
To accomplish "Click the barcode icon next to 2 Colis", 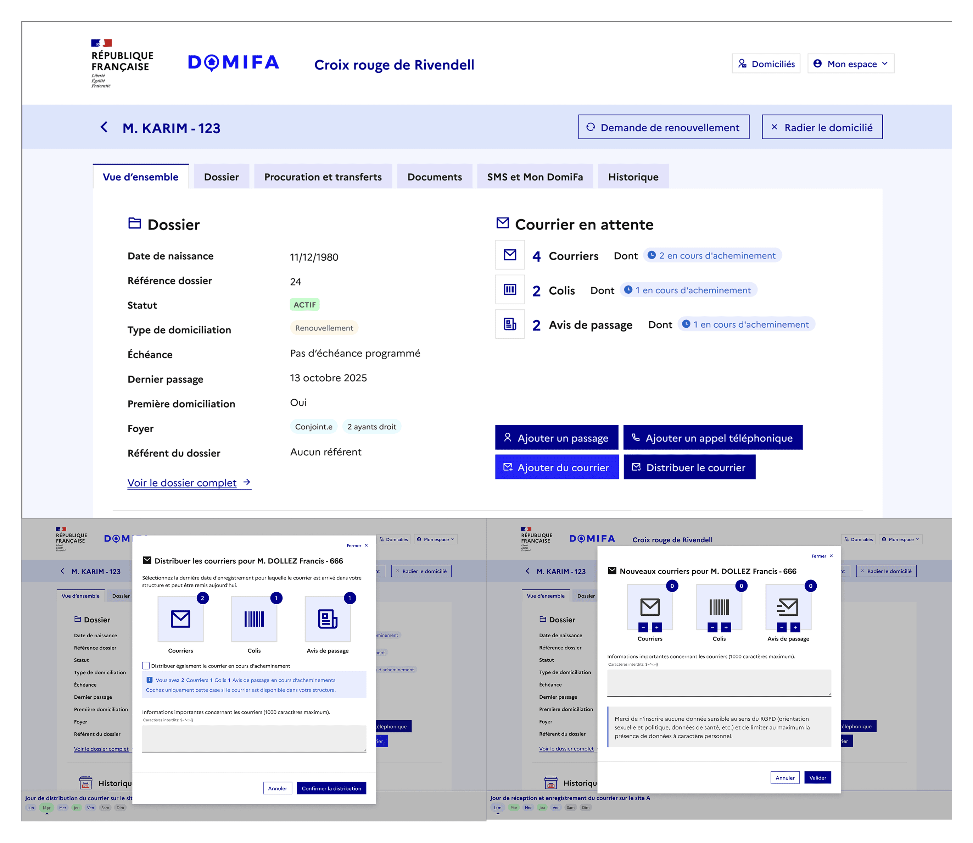I will pyautogui.click(x=509, y=289).
